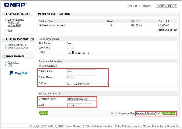Open the Turbo NAS license link
Screen dimensions: 182x129
[x=13, y=22]
